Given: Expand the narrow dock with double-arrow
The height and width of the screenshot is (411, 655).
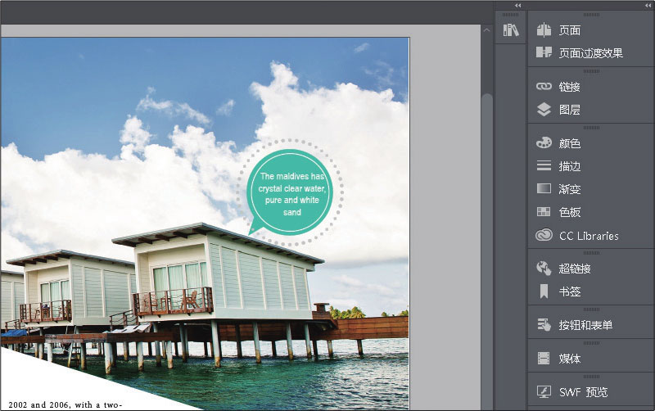Looking at the screenshot, I should pos(518,6).
